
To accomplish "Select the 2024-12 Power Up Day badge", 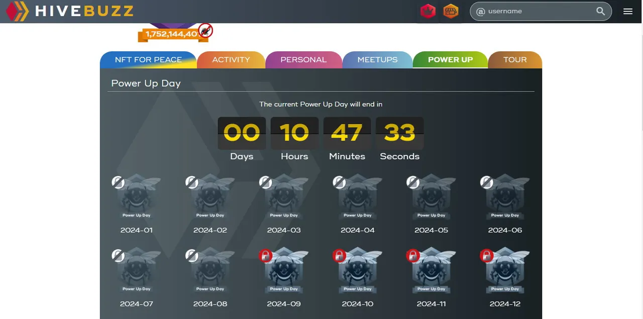I will coord(505,270).
